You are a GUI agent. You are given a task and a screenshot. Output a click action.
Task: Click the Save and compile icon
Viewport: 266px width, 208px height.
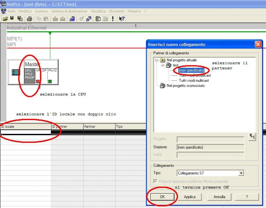(20, 19)
